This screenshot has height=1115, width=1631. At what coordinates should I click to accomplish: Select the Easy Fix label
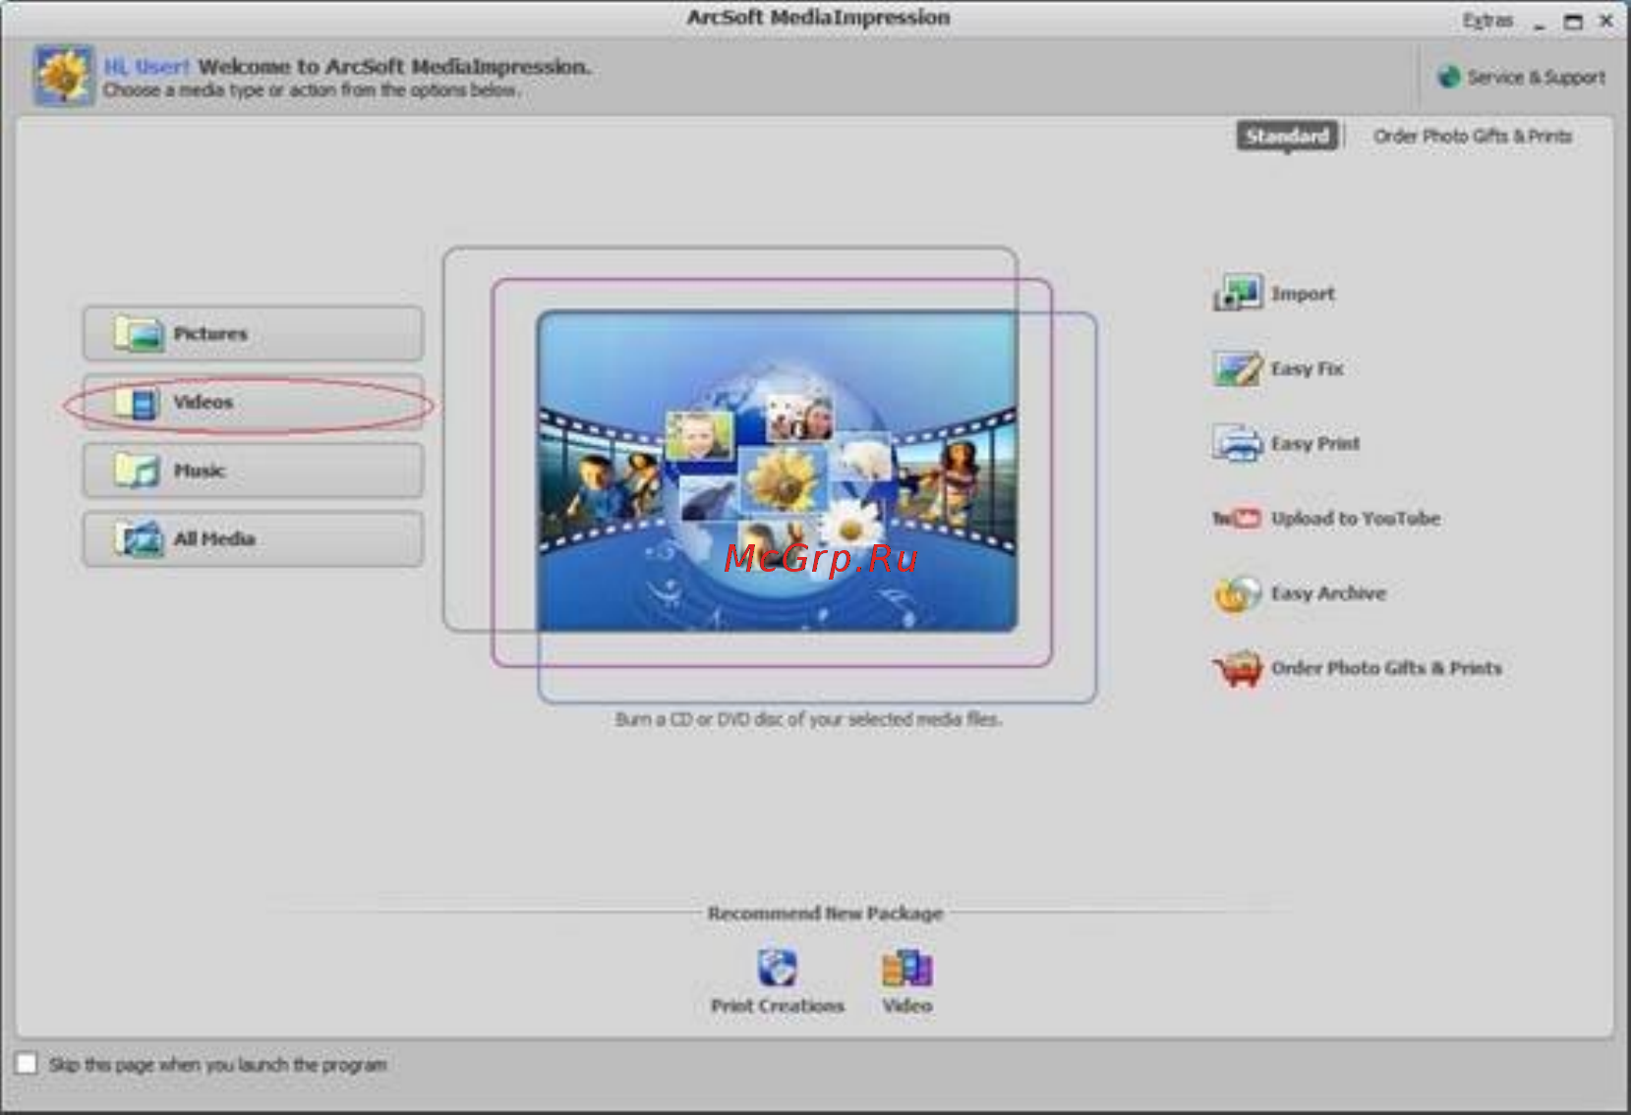[1307, 368]
